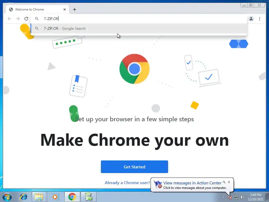
Task: Restore down the Chrome window
Action: (250, 5)
